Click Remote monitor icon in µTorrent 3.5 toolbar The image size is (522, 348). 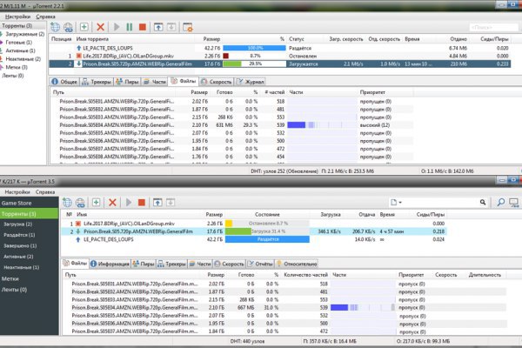[514, 202]
